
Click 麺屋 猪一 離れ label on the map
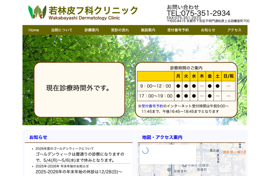point(233,152)
